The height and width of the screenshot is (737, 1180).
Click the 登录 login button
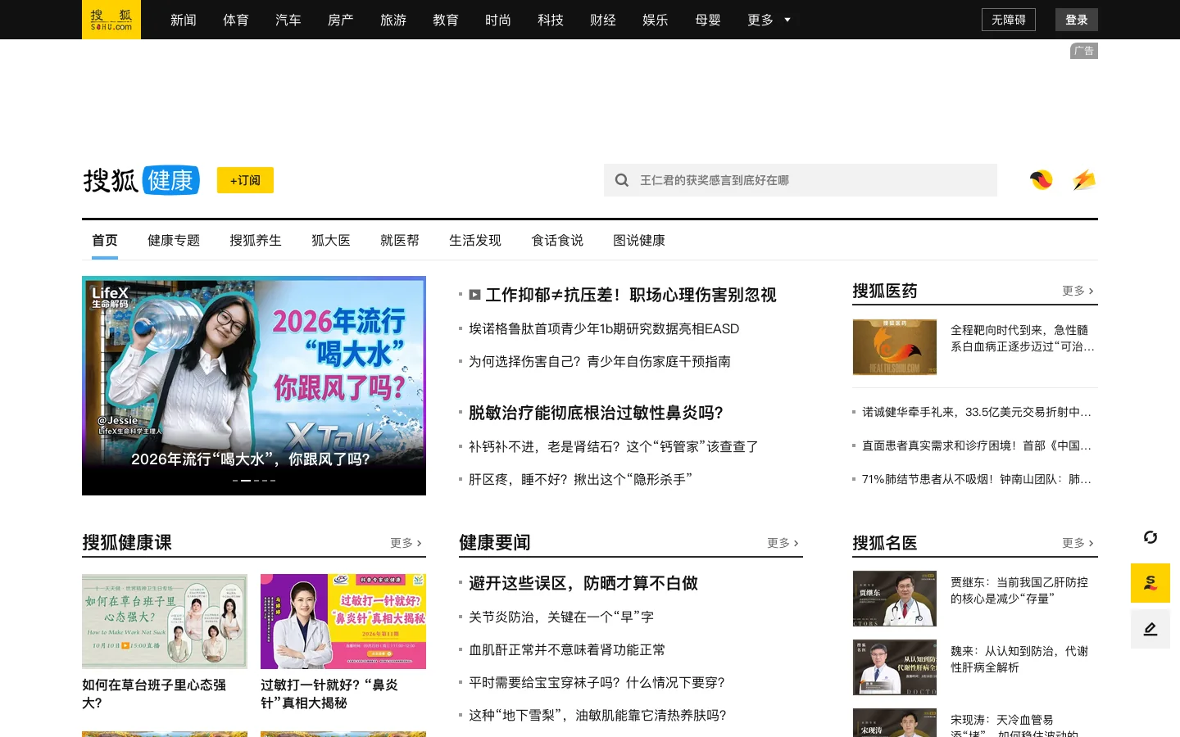[x=1077, y=20]
